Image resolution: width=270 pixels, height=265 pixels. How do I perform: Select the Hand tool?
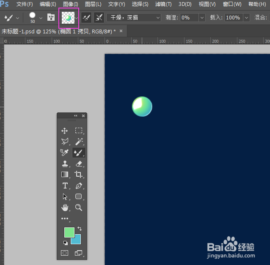coord(65,208)
